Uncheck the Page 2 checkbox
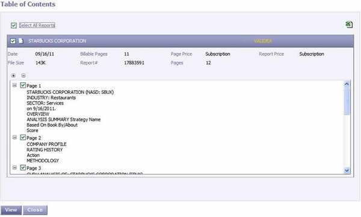This screenshot has width=361, height=217. tap(23, 138)
